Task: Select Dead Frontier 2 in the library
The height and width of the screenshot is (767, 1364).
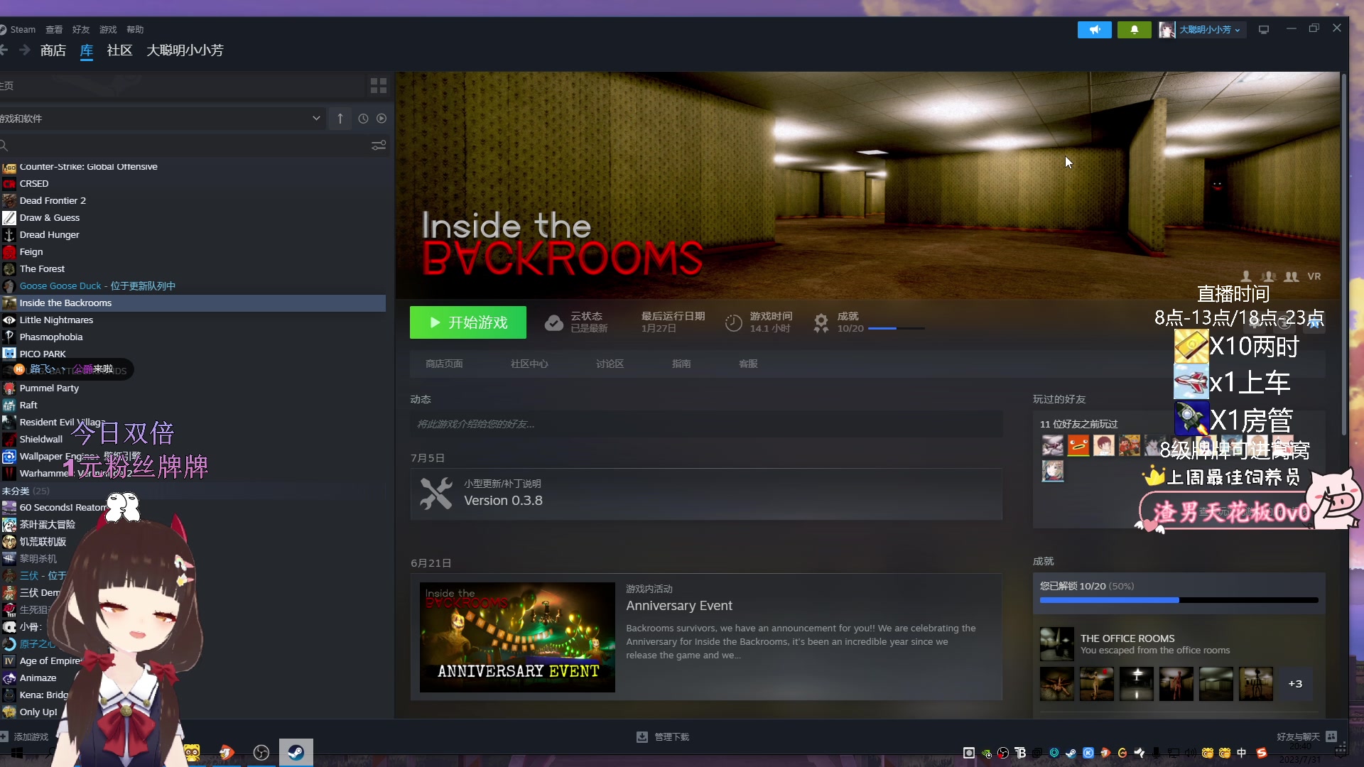Action: (x=193, y=201)
